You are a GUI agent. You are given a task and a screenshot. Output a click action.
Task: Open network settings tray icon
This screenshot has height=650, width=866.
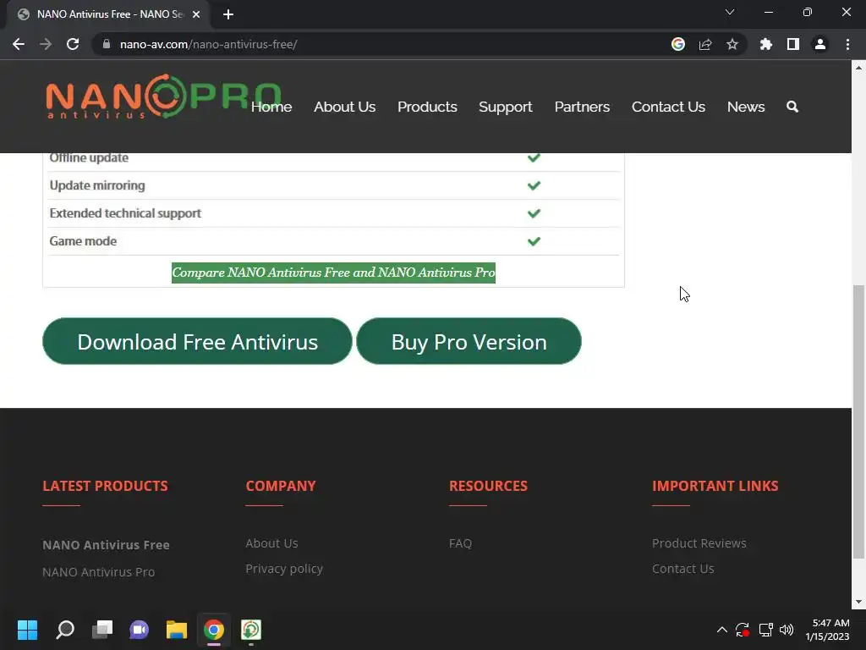point(765,630)
